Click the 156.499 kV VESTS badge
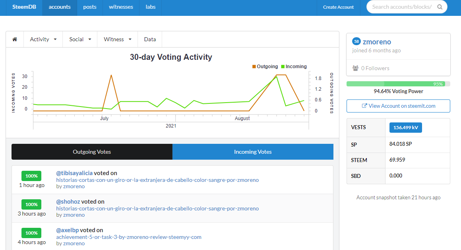Image resolution: width=461 pixels, height=250 pixels. pyautogui.click(x=406, y=128)
